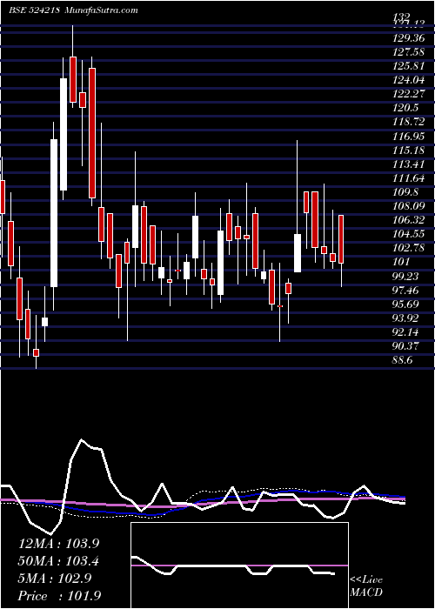
Task: Click the 108.09 price axis label
Action: click(409, 206)
